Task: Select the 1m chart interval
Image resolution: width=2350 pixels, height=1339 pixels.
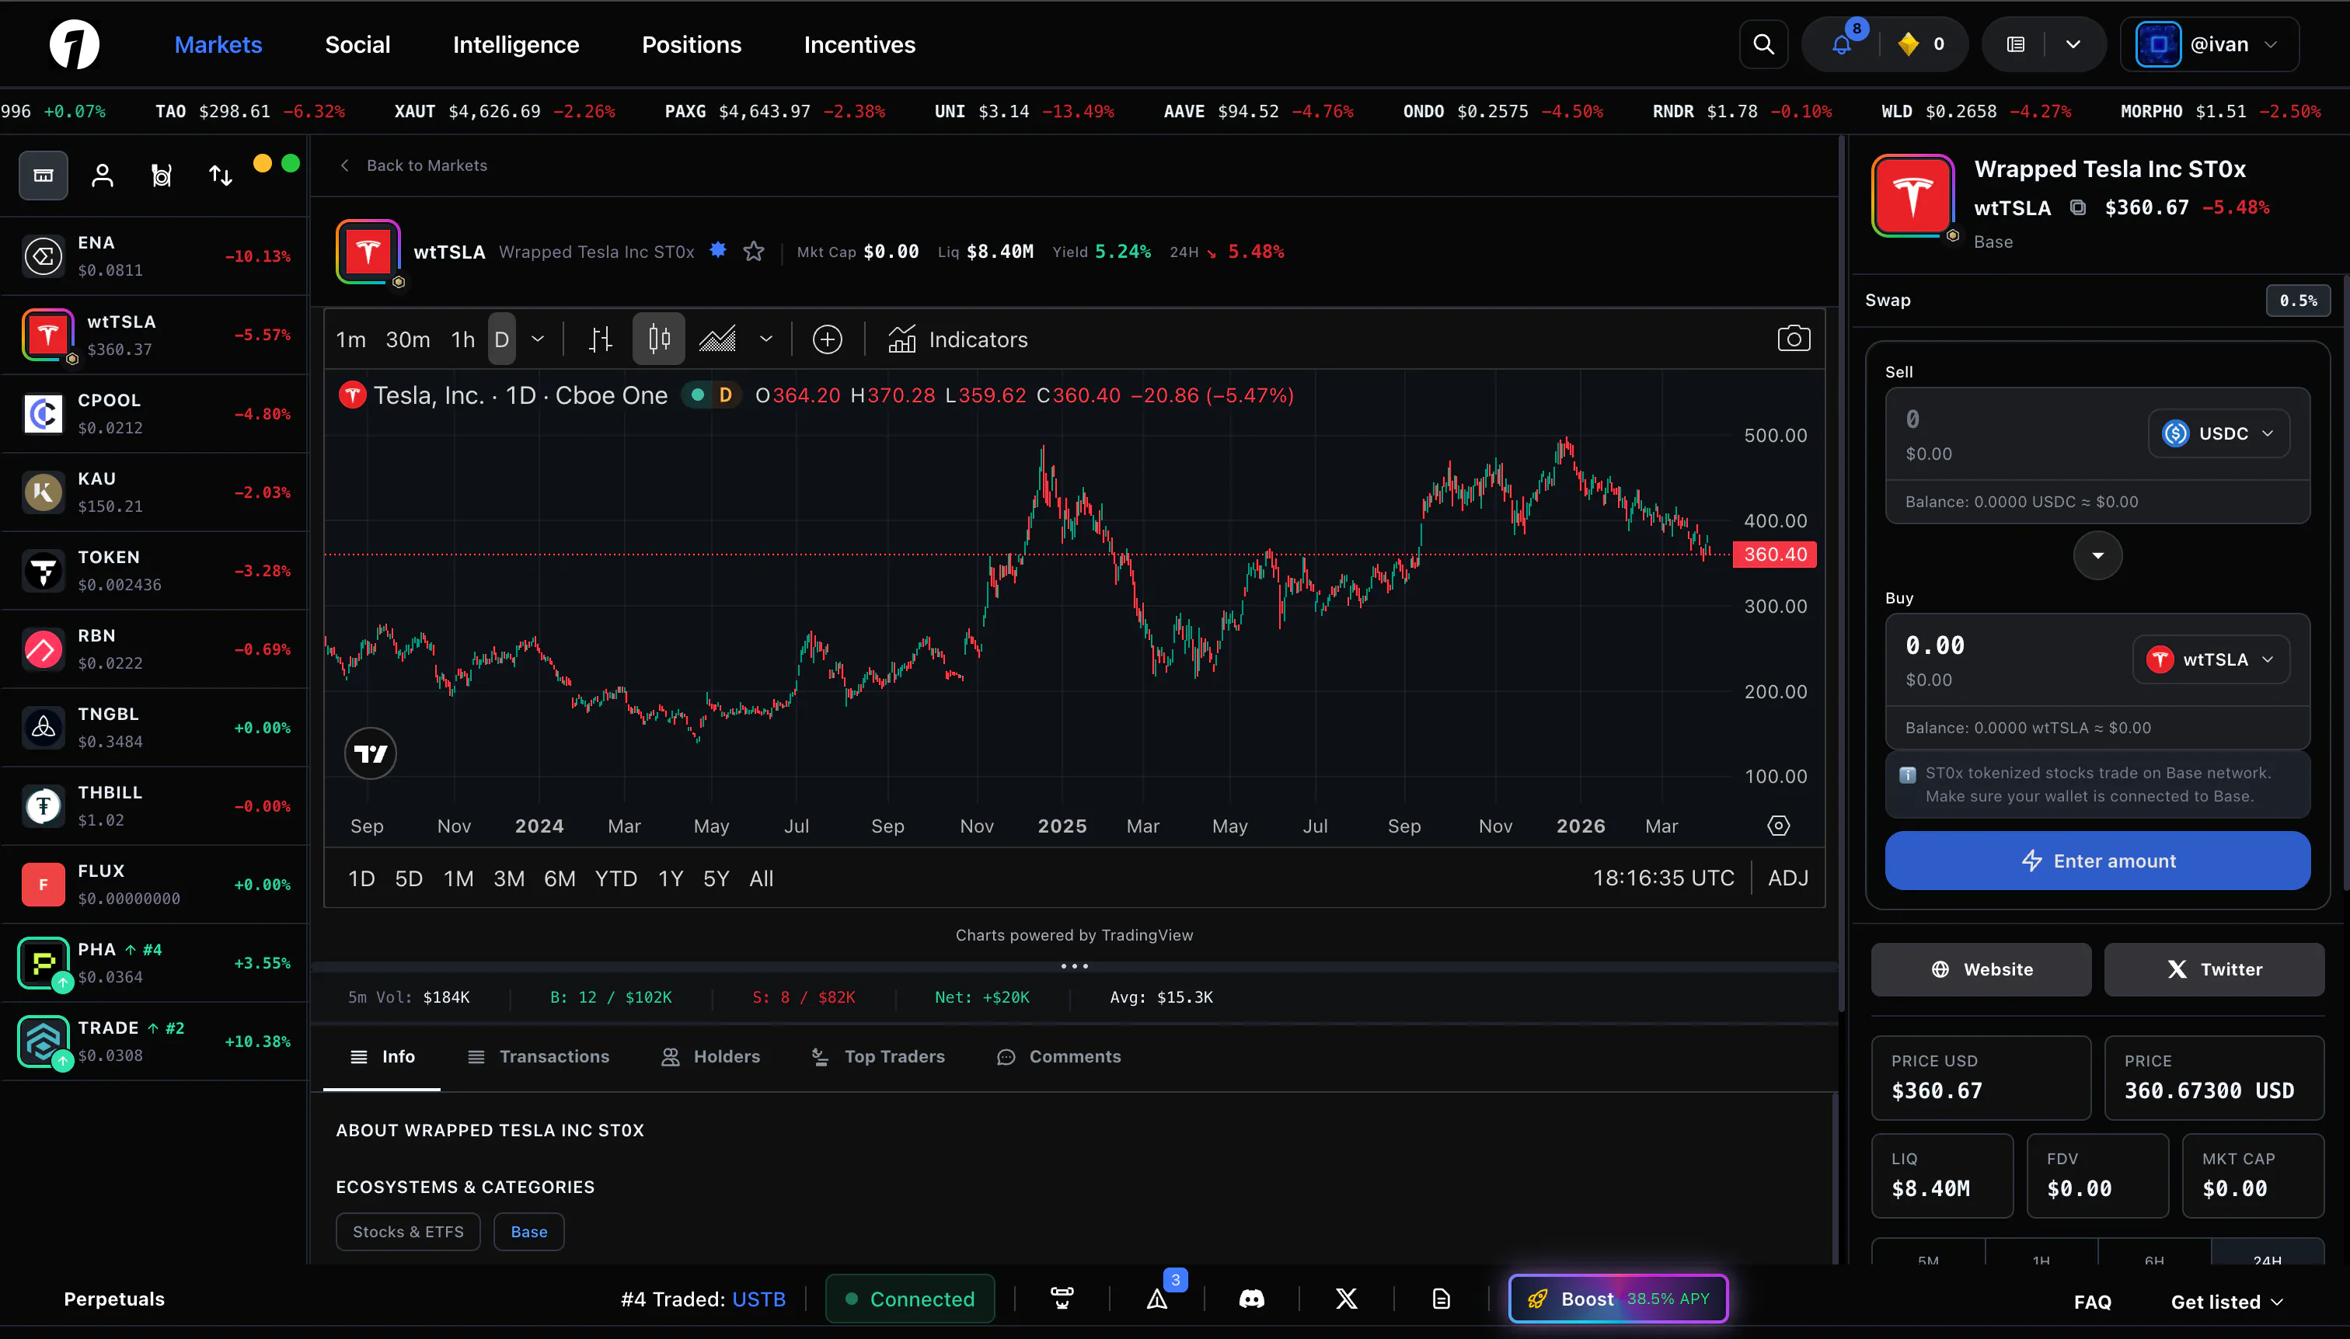Action: 350,339
